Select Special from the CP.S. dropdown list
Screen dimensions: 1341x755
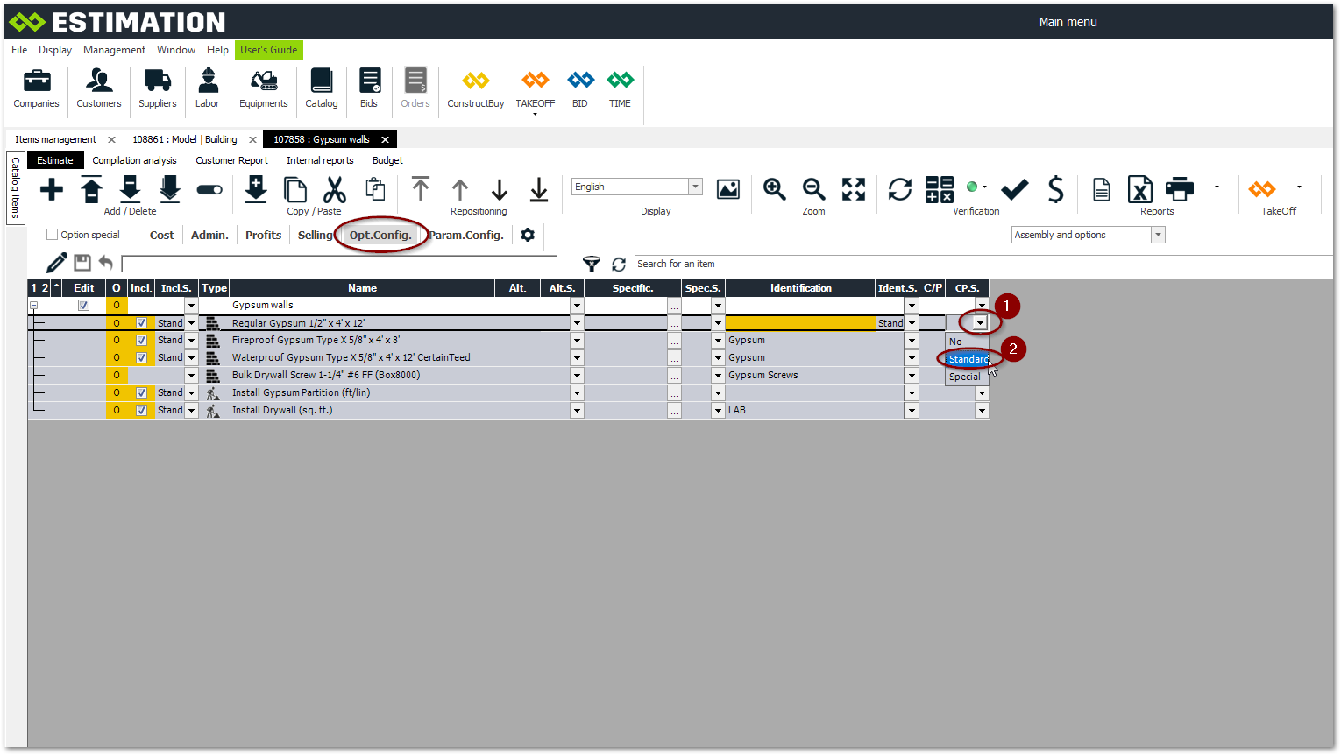[965, 377]
